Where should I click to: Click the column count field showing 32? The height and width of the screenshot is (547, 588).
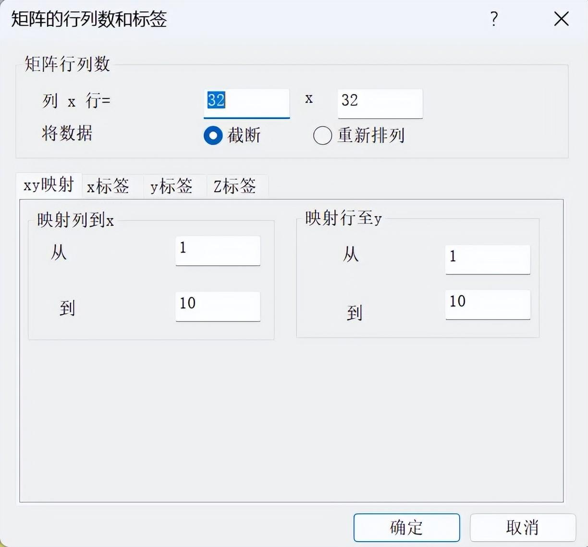click(x=246, y=102)
